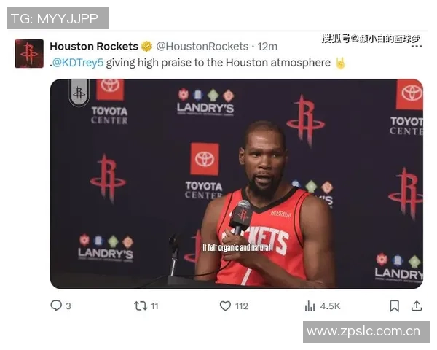Open the reply comment icon
This screenshot has height=350, width=437.
coord(56,306)
